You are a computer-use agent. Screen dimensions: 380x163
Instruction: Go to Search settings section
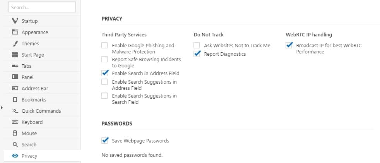[x=29, y=144]
